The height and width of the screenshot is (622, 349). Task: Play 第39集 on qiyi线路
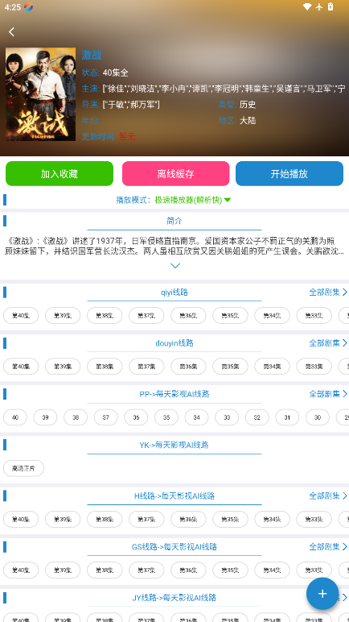63,316
